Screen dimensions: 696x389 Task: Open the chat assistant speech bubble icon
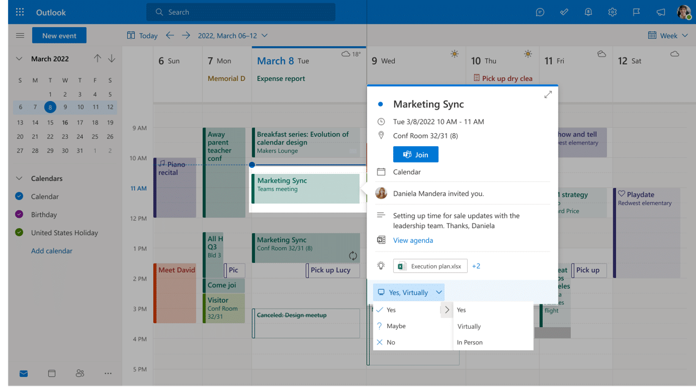(540, 11)
